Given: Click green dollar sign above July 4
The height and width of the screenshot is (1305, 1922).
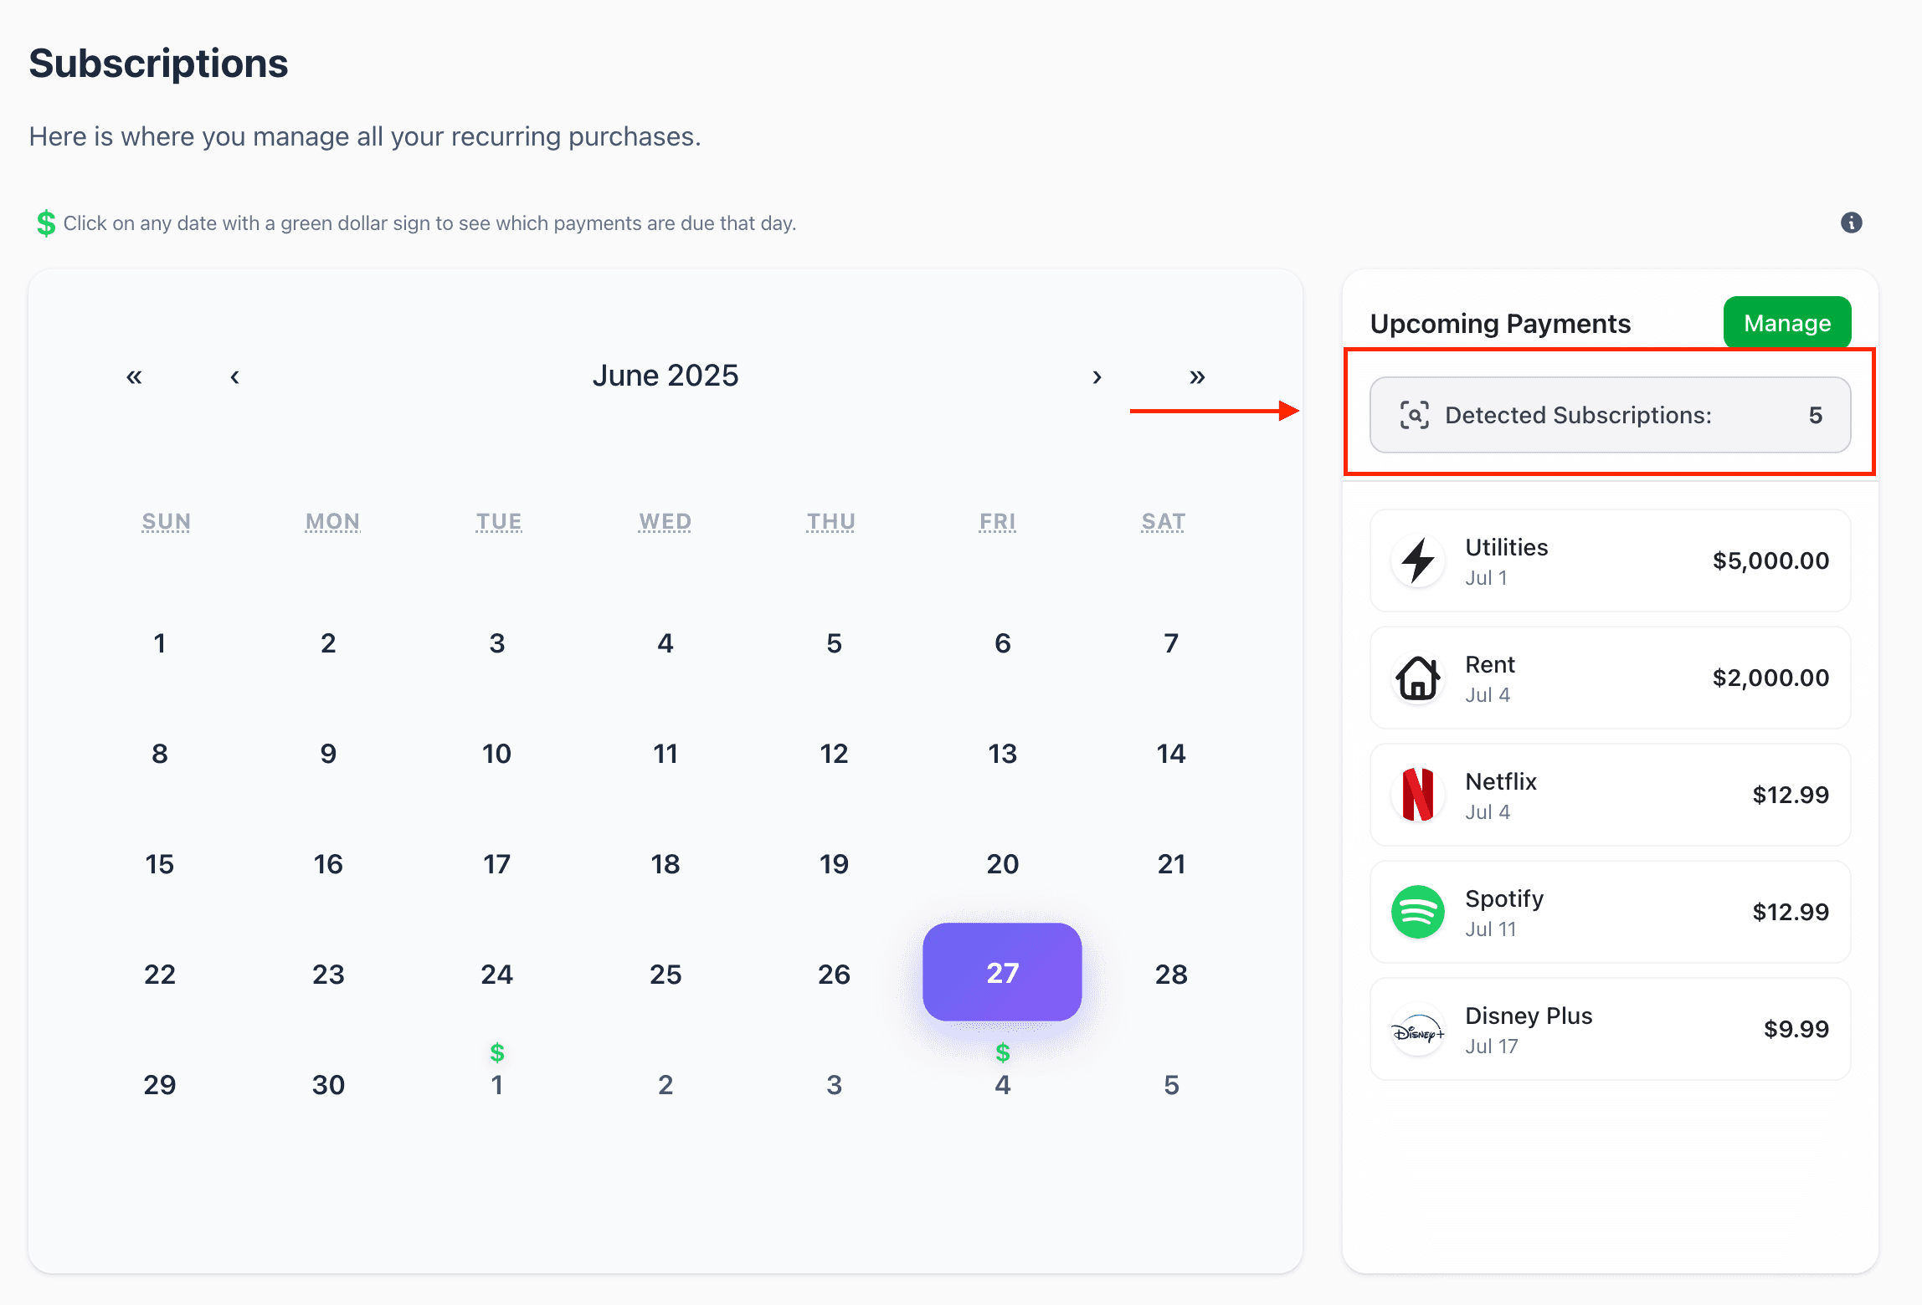Looking at the screenshot, I should [1003, 1052].
